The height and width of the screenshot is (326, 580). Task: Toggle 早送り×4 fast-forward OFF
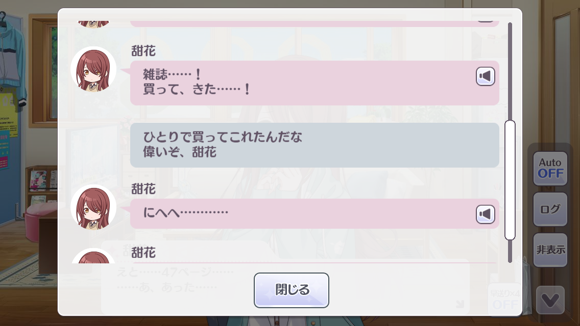click(x=505, y=300)
